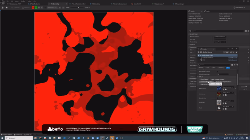Open the Mip Level dropdown

(52, 8)
